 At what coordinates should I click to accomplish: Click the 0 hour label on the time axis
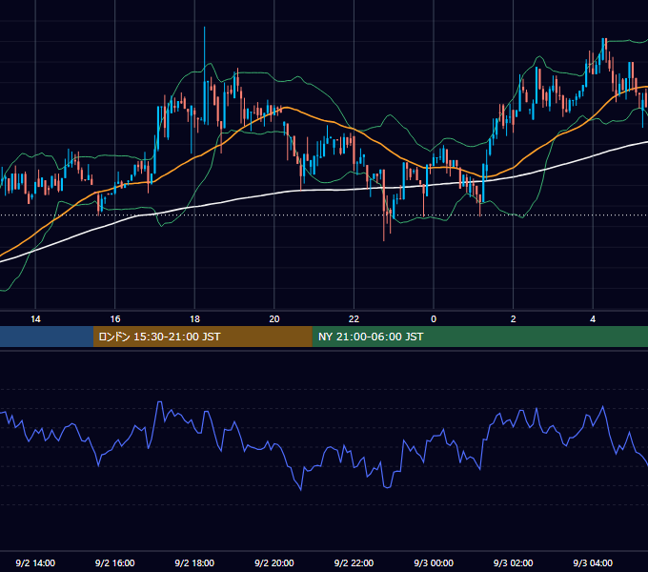coord(434,319)
